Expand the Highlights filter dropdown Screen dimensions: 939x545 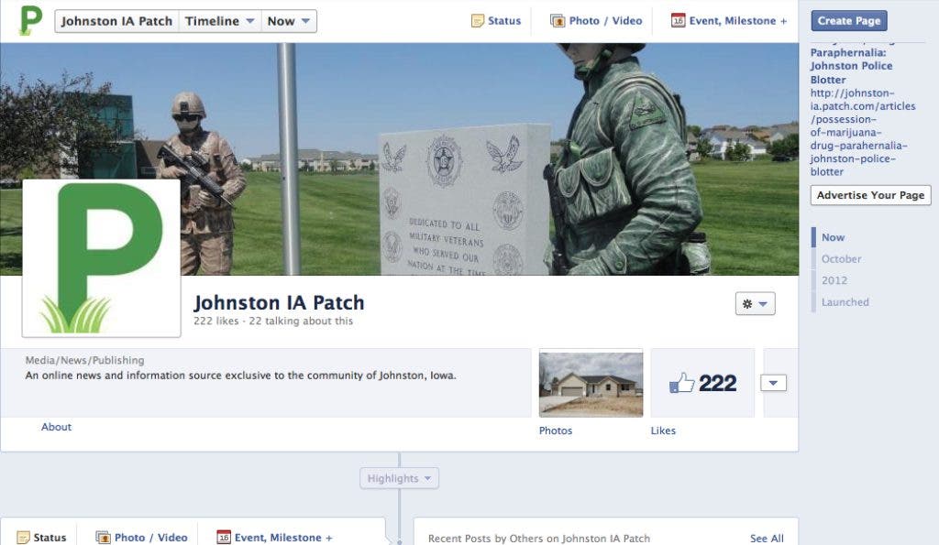pyautogui.click(x=399, y=478)
